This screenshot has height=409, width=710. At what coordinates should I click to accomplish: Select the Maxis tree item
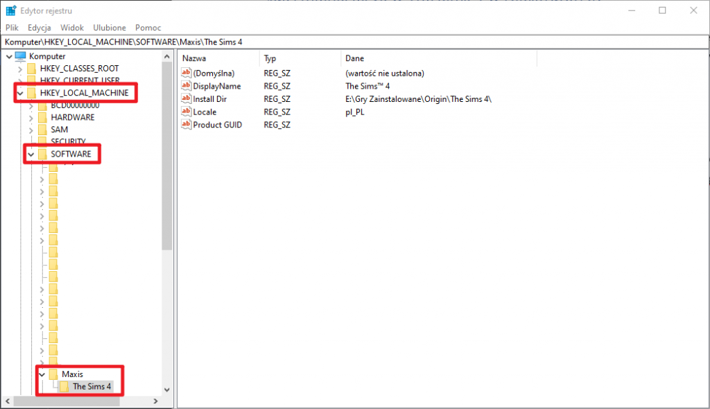(x=72, y=374)
